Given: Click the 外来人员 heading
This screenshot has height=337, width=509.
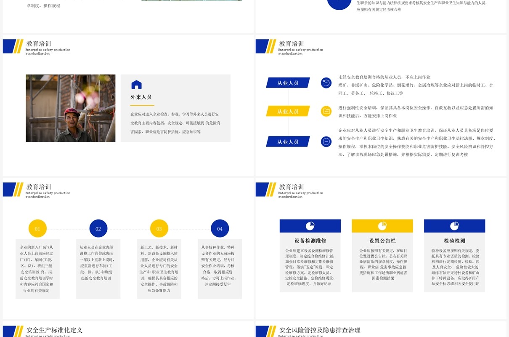Looking at the screenshot, I should 141,97.
